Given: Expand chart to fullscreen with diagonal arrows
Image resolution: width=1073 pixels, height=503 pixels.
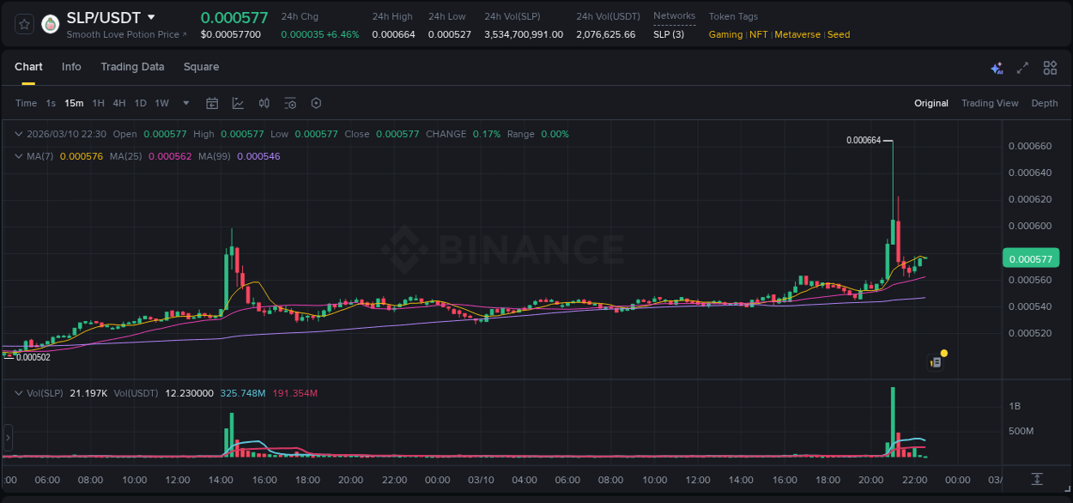Looking at the screenshot, I should (x=1021, y=67).
